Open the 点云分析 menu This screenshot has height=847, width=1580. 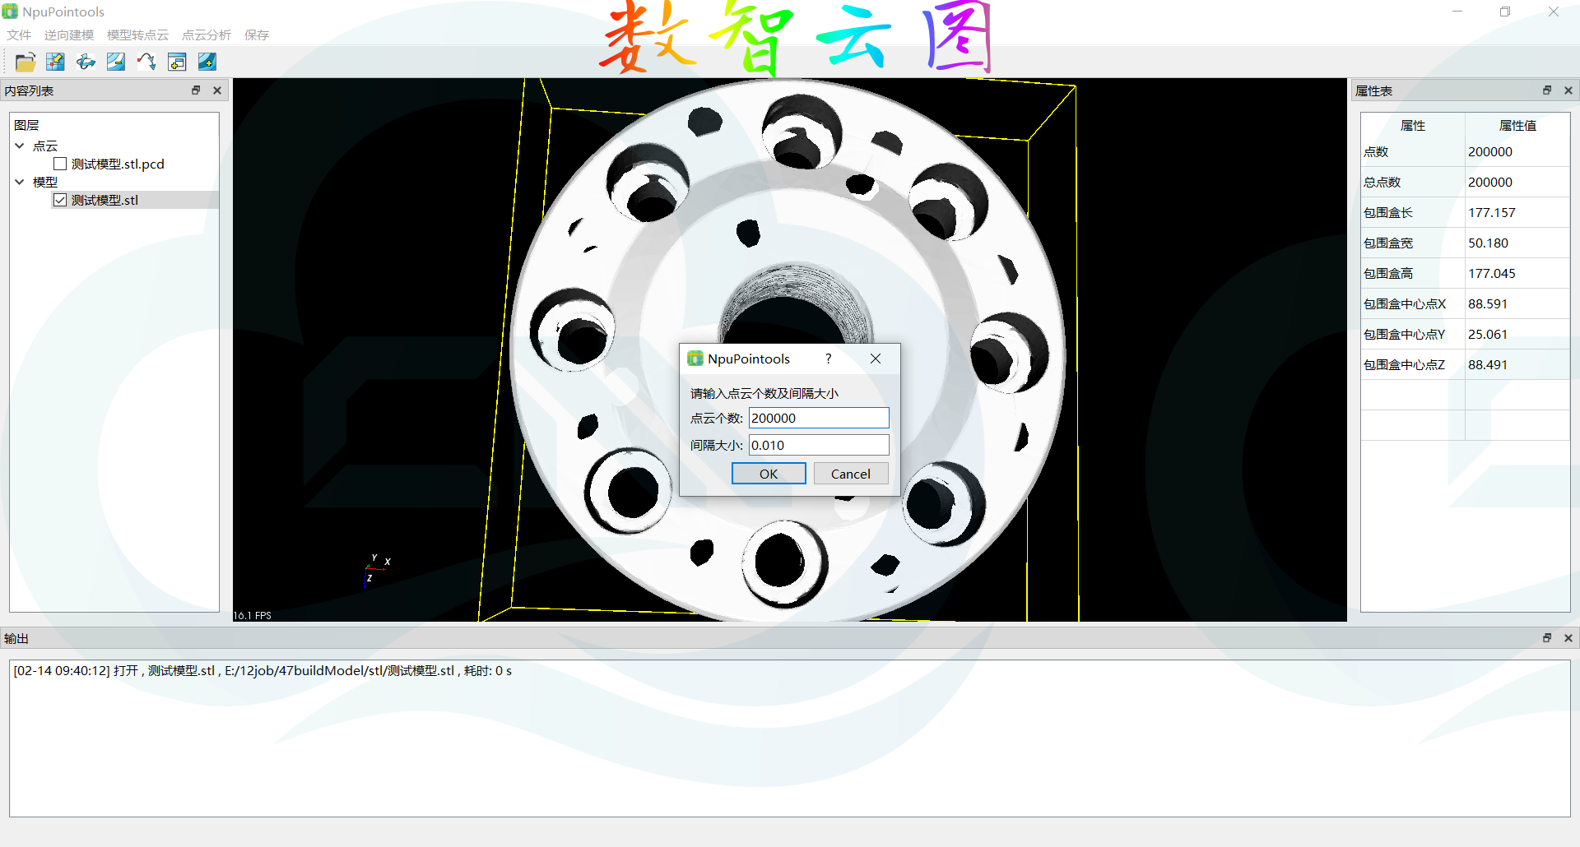click(206, 35)
